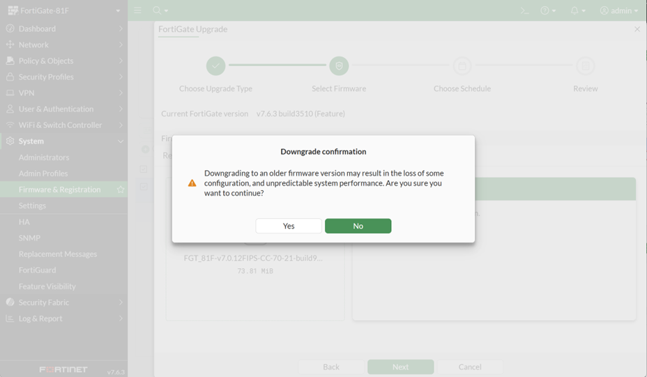The width and height of the screenshot is (647, 377).
Task: Close the FortiGate Upgrade panel
Action: pos(637,29)
